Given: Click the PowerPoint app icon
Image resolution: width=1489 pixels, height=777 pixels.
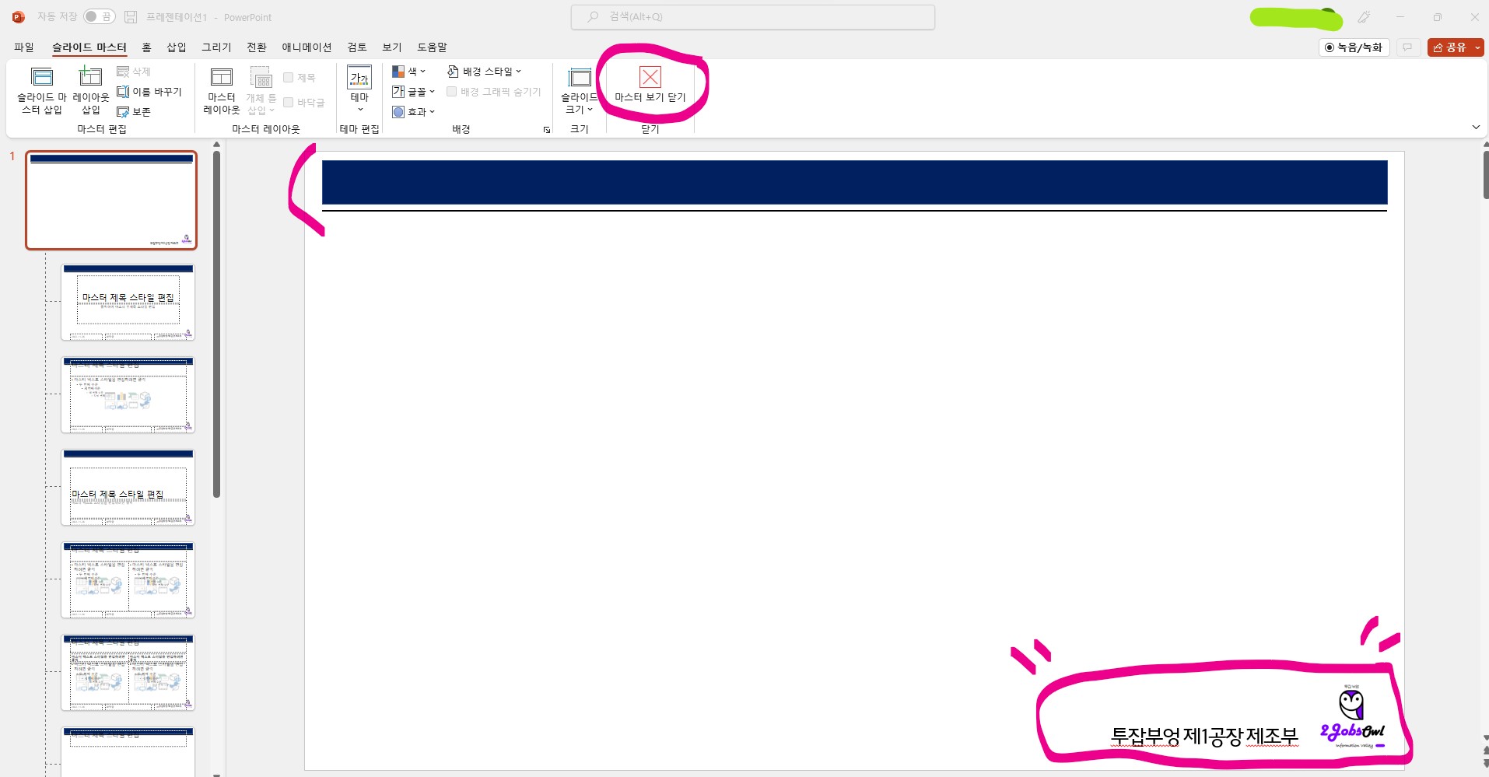Looking at the screenshot, I should point(18,16).
